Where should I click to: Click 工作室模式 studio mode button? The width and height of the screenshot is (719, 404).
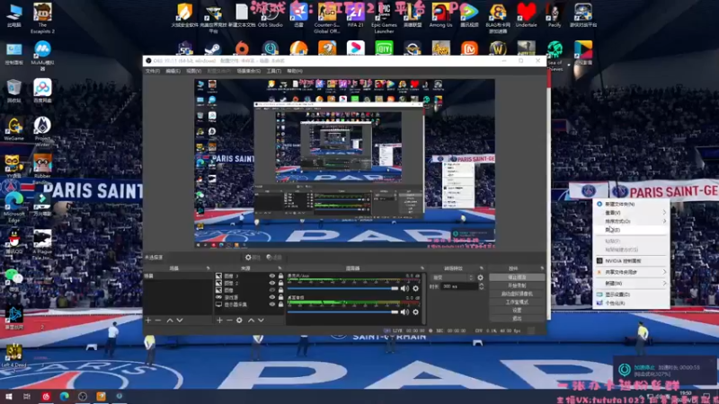pos(517,303)
